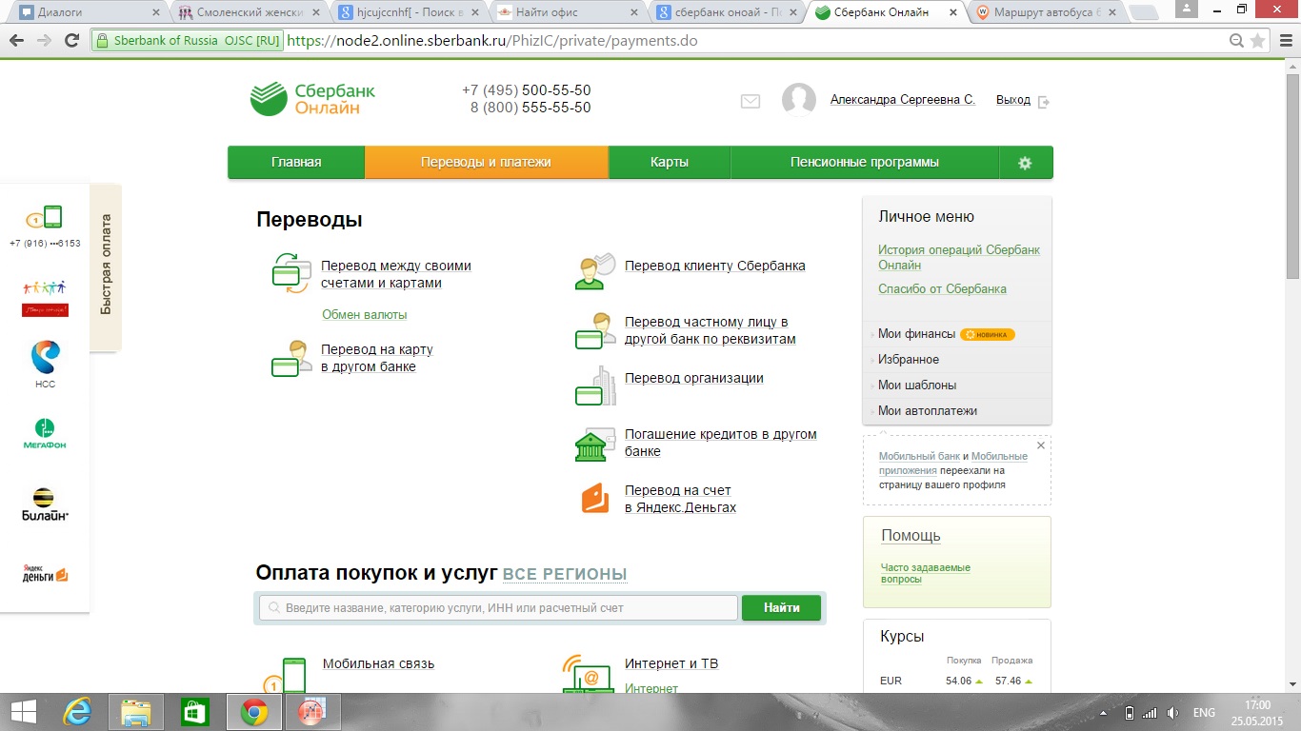Open История операций Сбербанк Онлайн link

pos(959,258)
